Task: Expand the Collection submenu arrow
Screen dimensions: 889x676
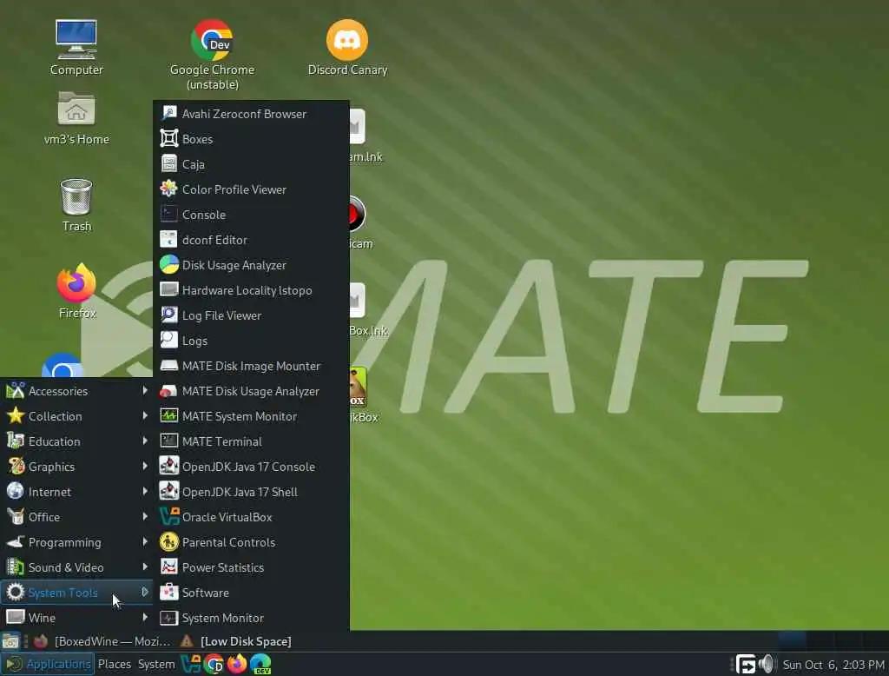Action: 145,415
